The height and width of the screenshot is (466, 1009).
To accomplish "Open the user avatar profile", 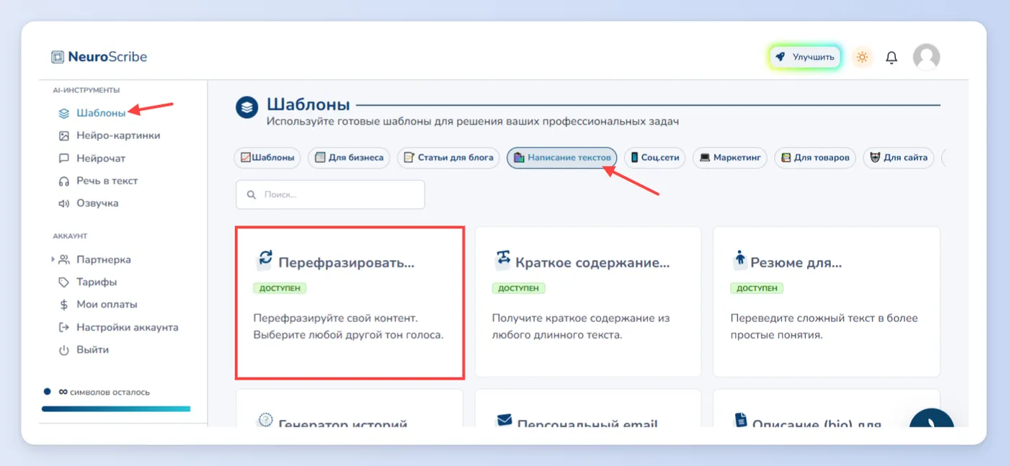I will pyautogui.click(x=926, y=57).
